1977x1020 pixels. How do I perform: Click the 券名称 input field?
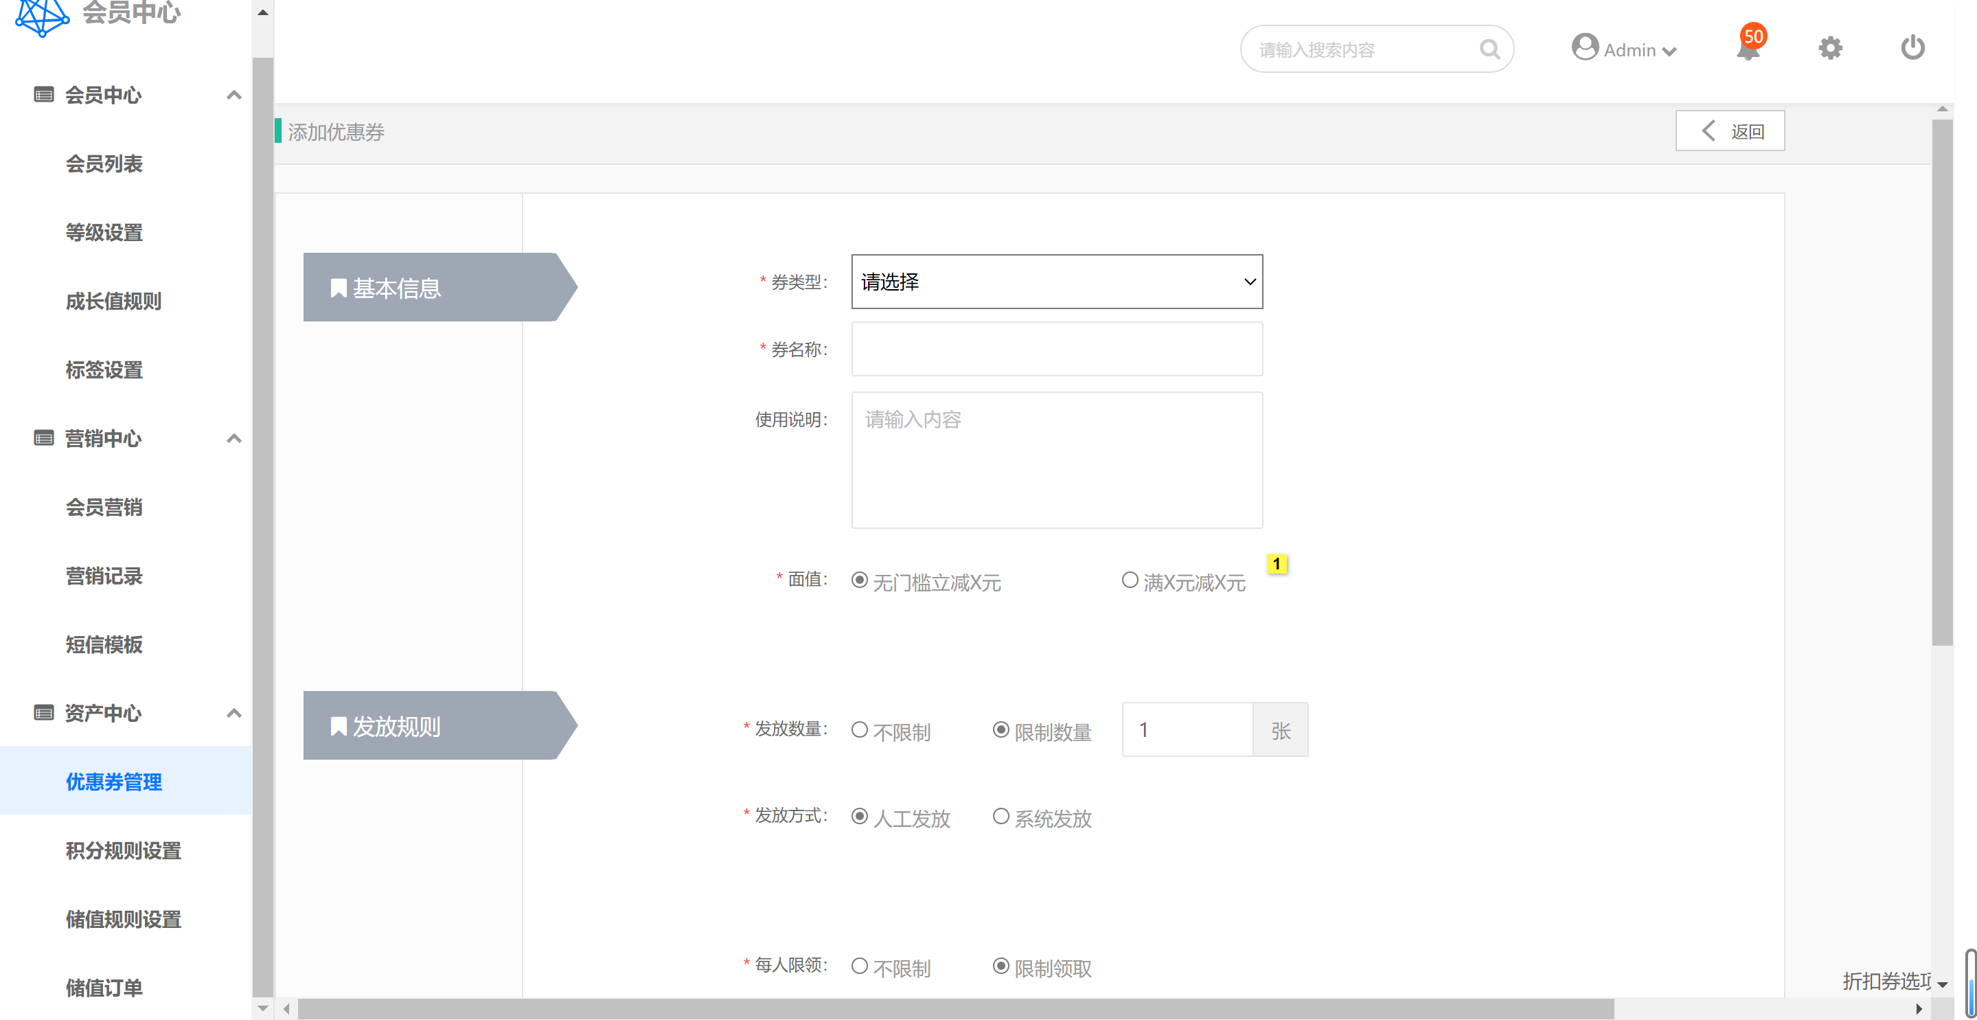1057,349
